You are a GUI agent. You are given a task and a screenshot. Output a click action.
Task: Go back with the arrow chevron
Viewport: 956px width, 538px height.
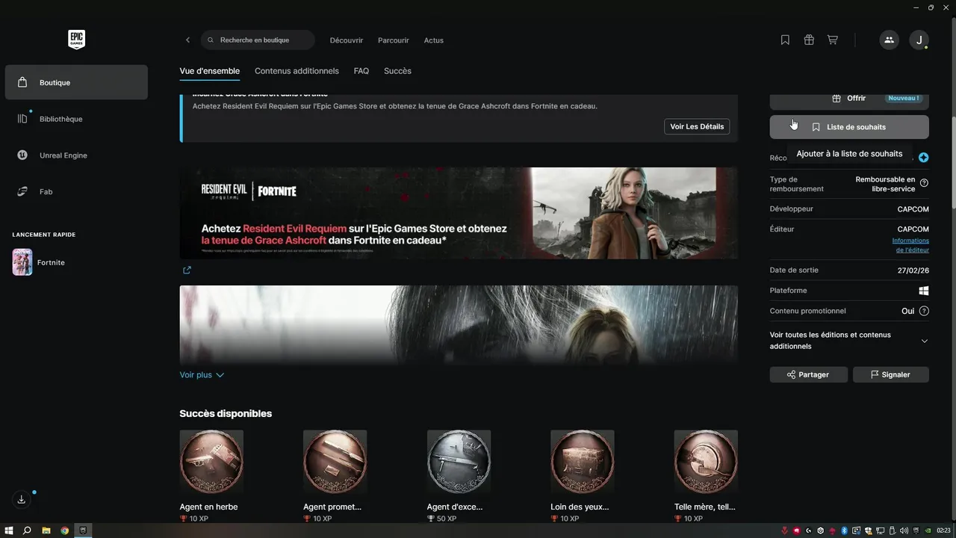pos(187,40)
